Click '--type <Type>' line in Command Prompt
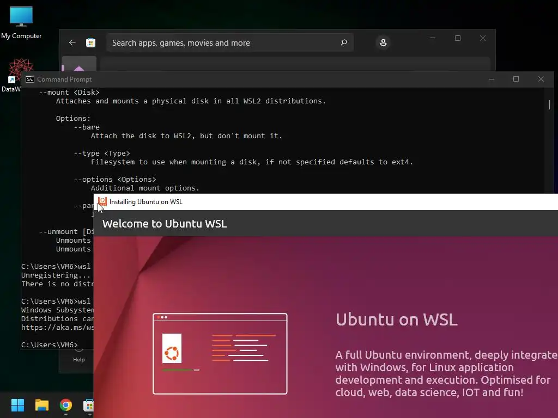This screenshot has height=418, width=558. 102,153
